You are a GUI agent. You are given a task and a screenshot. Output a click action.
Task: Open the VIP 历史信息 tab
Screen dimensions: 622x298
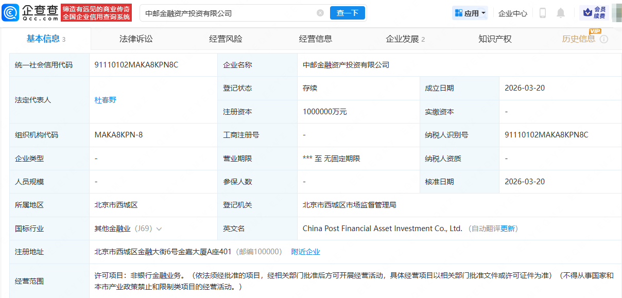(578, 39)
